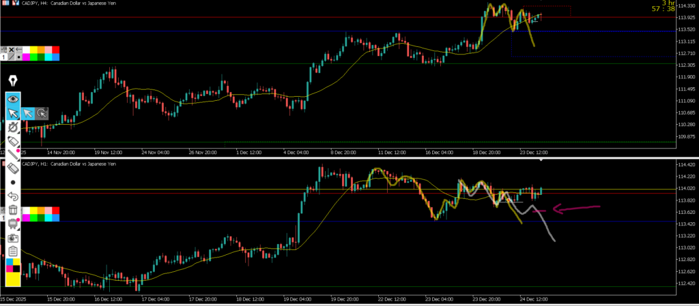Open the whiteboard tool with pink dot

(13, 224)
